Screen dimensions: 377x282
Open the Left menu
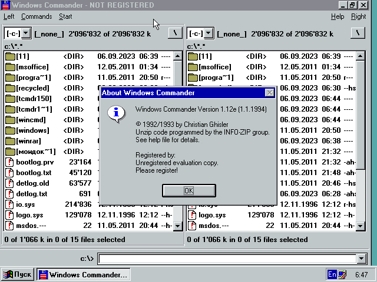coord(9,16)
